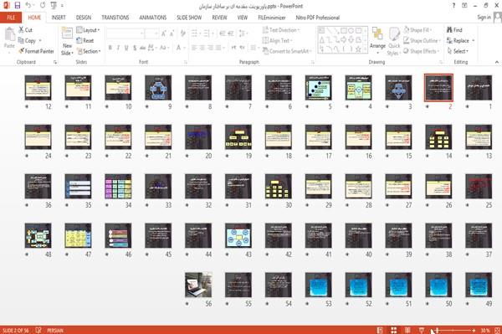The height and width of the screenshot is (334, 502).
Task: Switch to the INSERT tab
Action: click(59, 18)
